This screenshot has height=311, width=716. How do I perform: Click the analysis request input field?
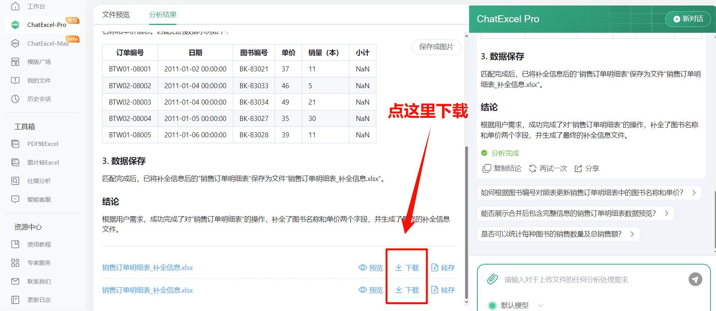(x=587, y=280)
